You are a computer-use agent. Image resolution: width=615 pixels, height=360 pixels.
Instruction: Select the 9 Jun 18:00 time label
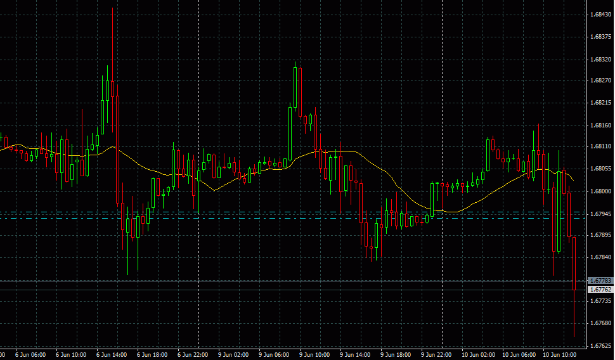coord(396,355)
